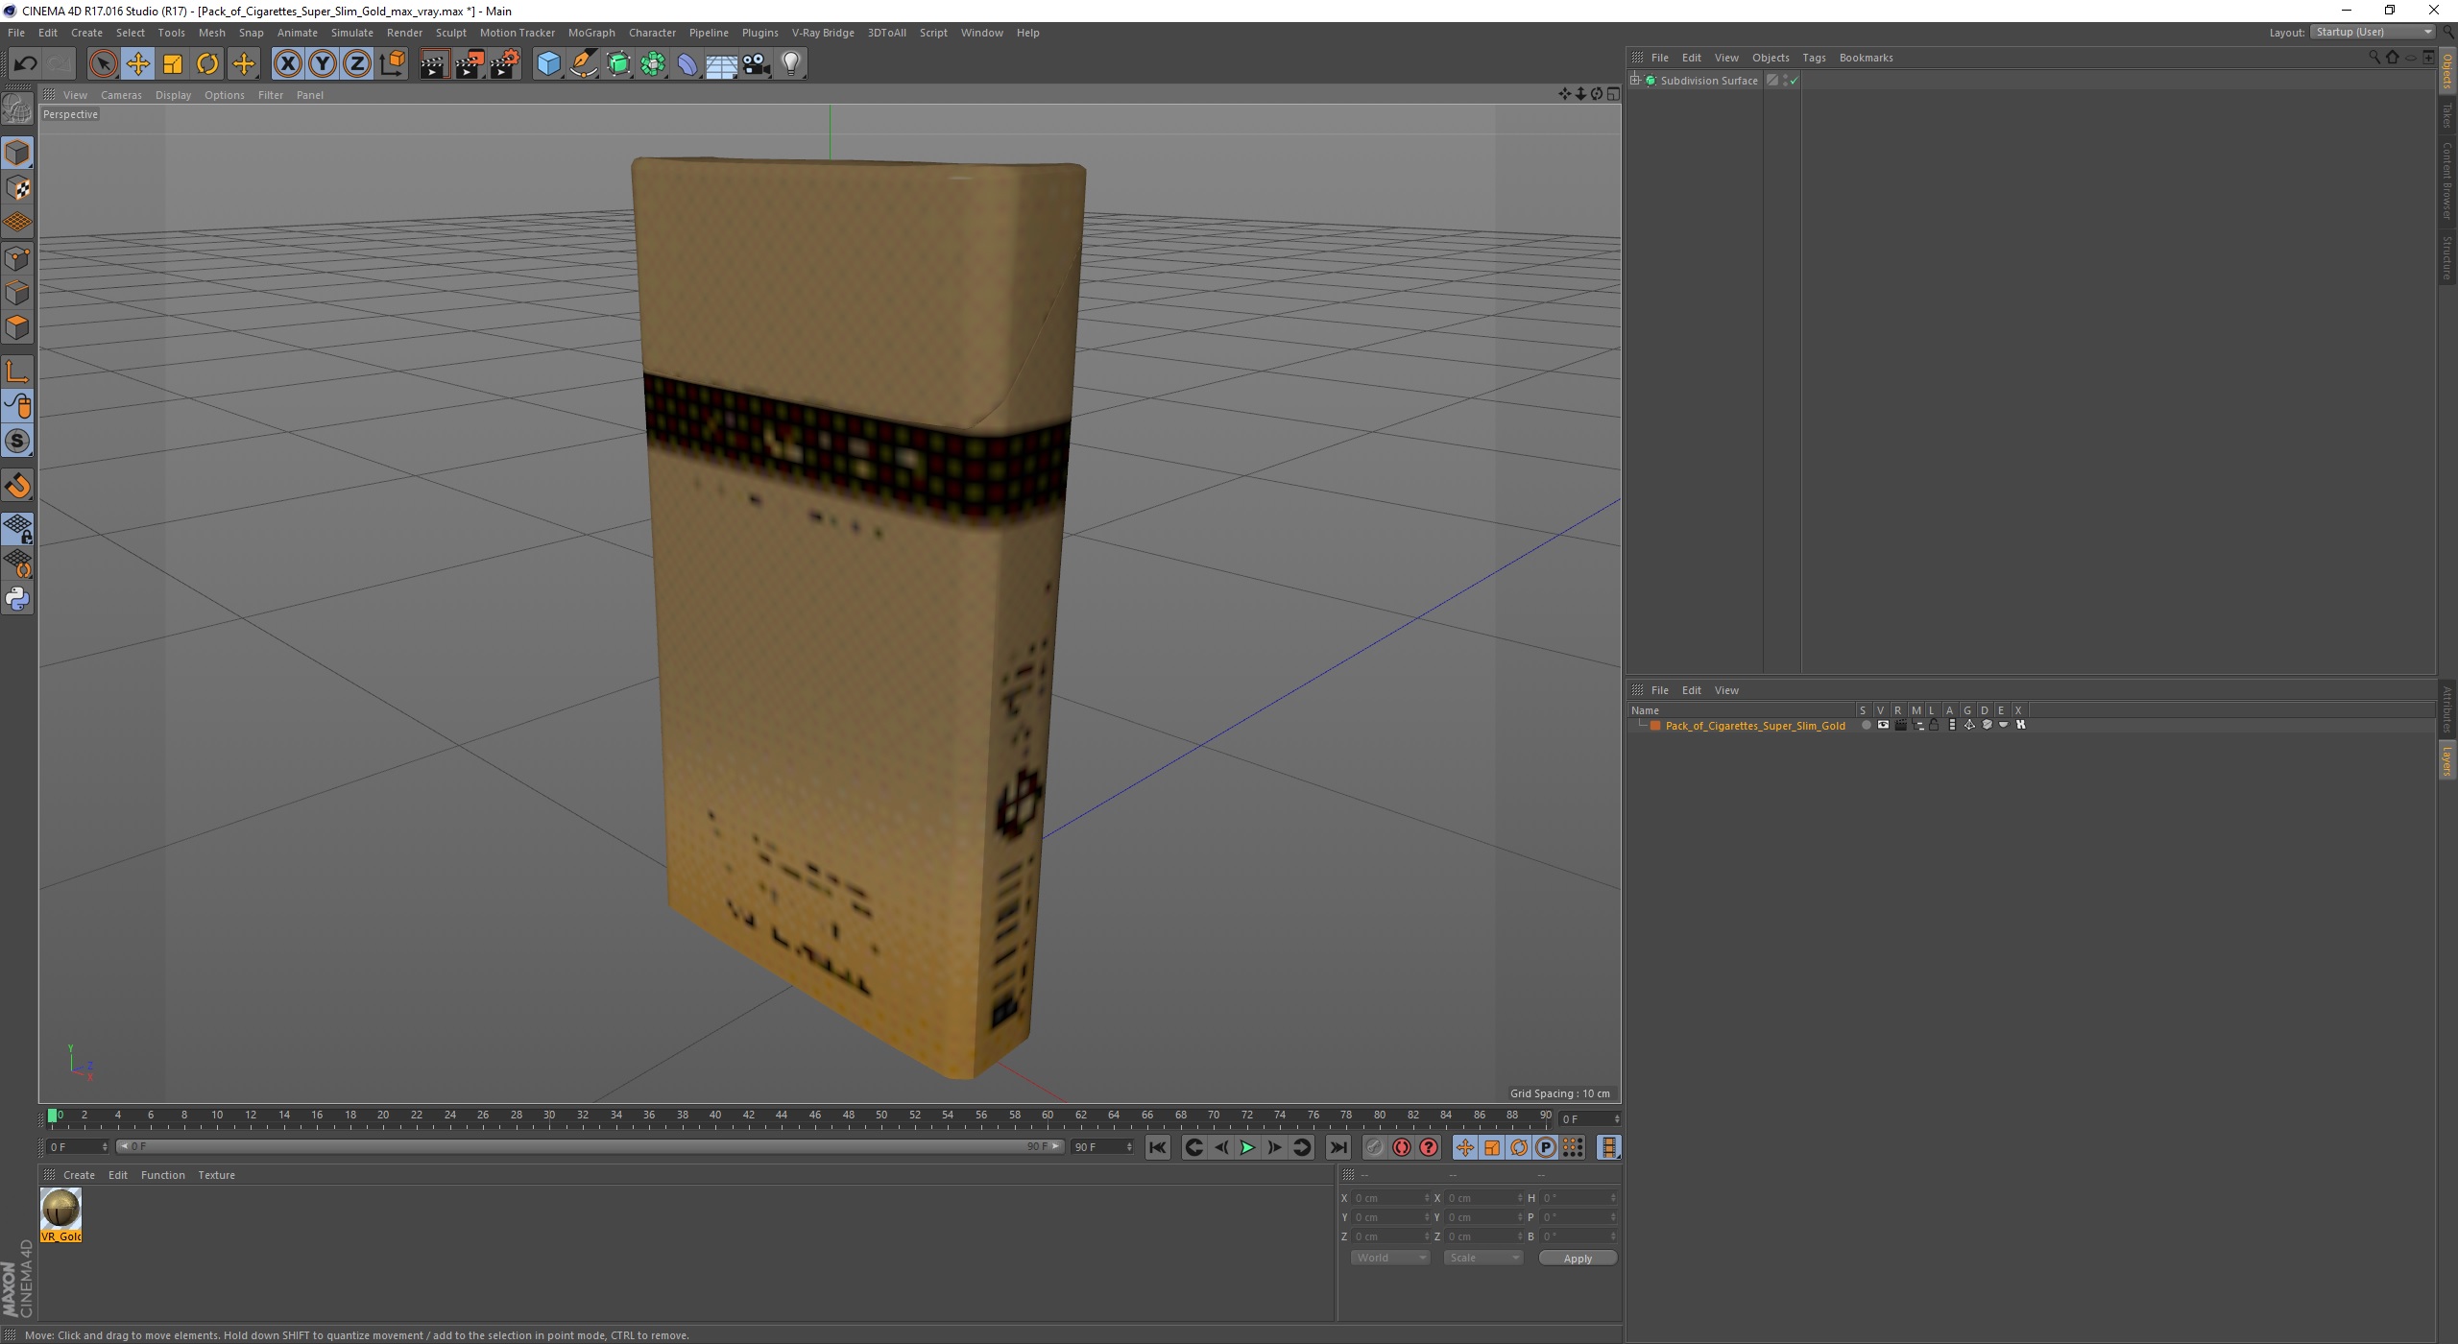
Task: Select the Move tool in top toolbar
Action: 137,64
